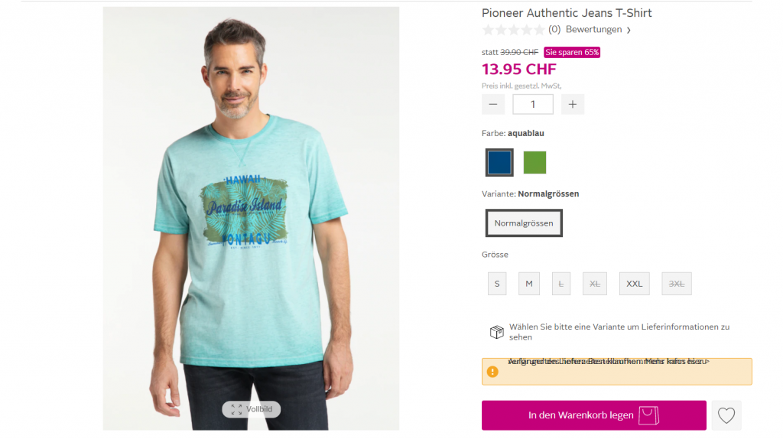Viewport: 783px width, 439px height.
Task: Select the dark blue color swatch
Action: (x=499, y=162)
